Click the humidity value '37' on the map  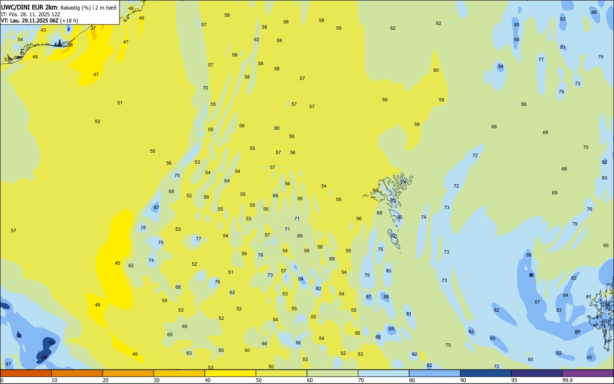[x=93, y=28]
